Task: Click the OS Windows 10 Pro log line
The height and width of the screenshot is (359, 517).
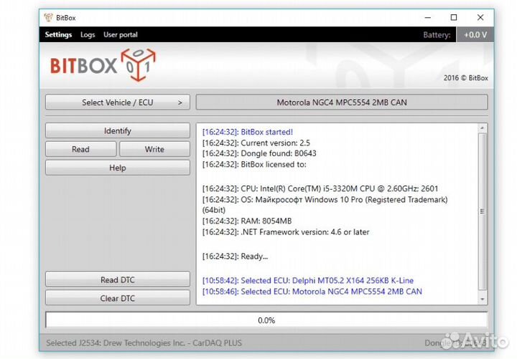Action: (325, 205)
